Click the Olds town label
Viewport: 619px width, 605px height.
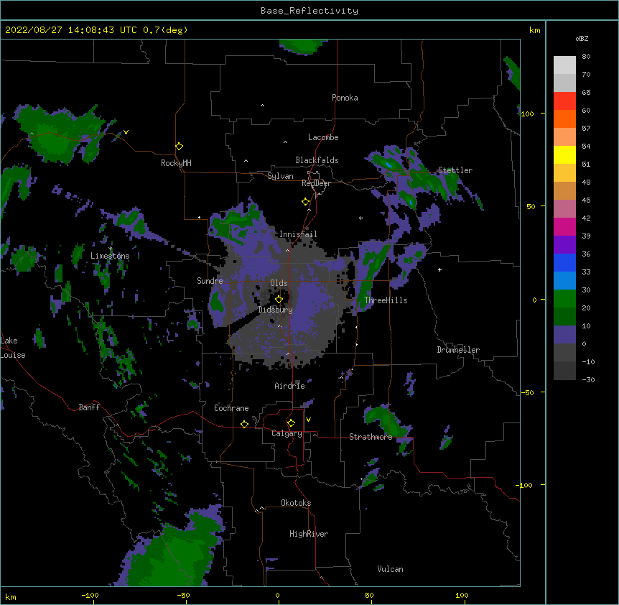point(279,283)
